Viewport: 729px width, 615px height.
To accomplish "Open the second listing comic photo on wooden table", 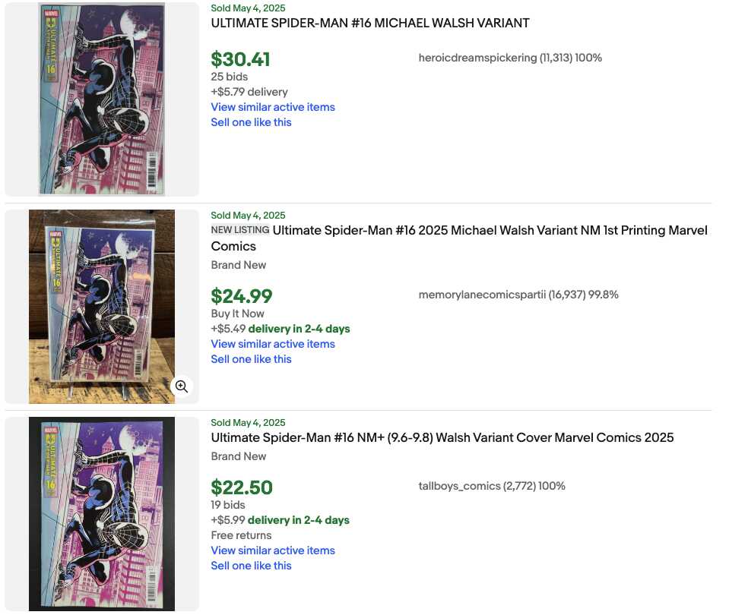I will (x=102, y=307).
